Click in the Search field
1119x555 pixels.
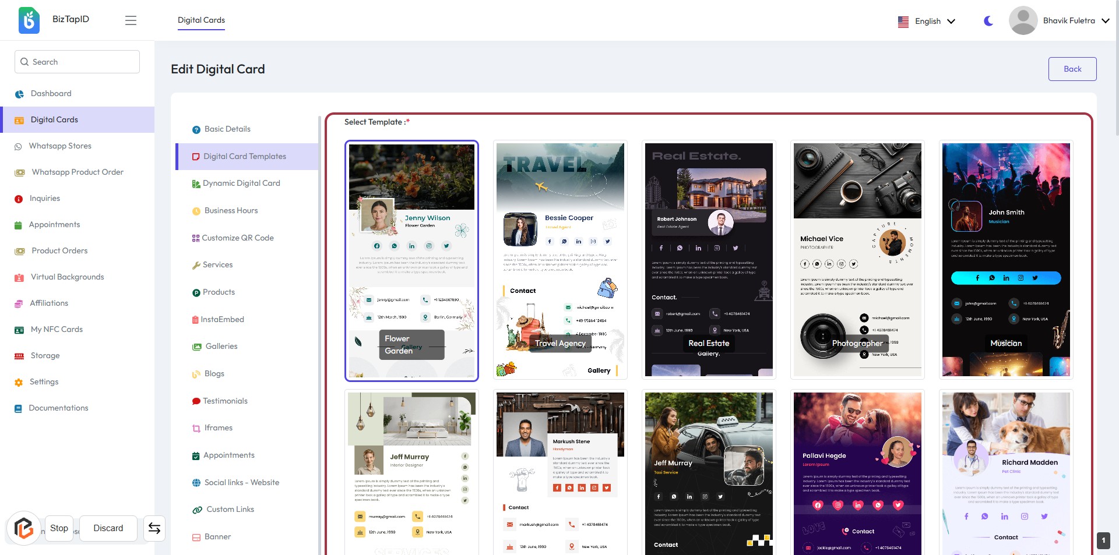tap(77, 62)
